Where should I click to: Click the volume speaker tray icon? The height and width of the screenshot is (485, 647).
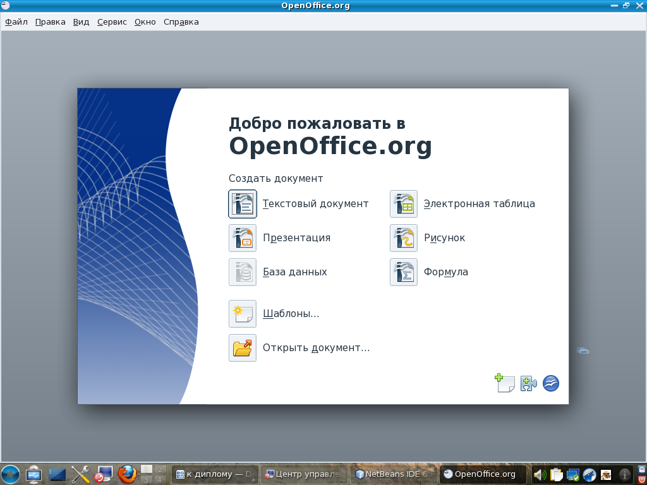pyautogui.click(x=540, y=475)
